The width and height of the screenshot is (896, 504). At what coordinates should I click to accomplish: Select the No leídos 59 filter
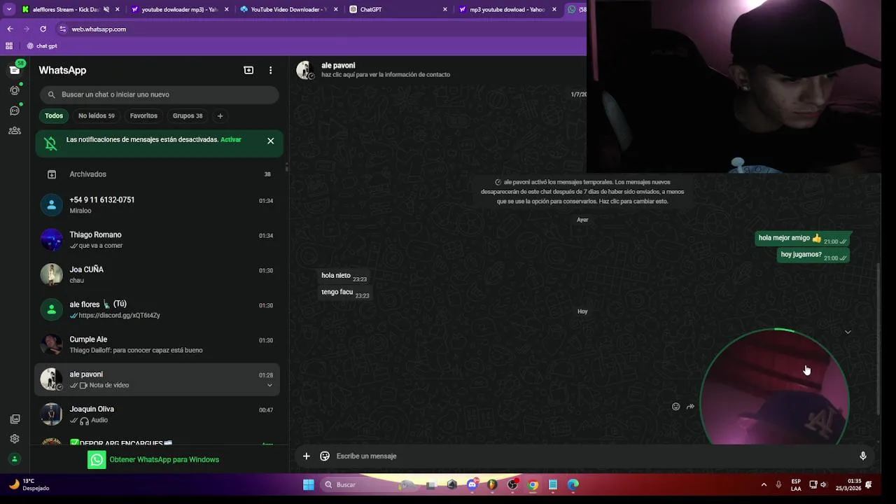click(97, 115)
